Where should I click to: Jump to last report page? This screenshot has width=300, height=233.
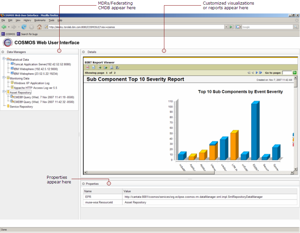(260, 73)
